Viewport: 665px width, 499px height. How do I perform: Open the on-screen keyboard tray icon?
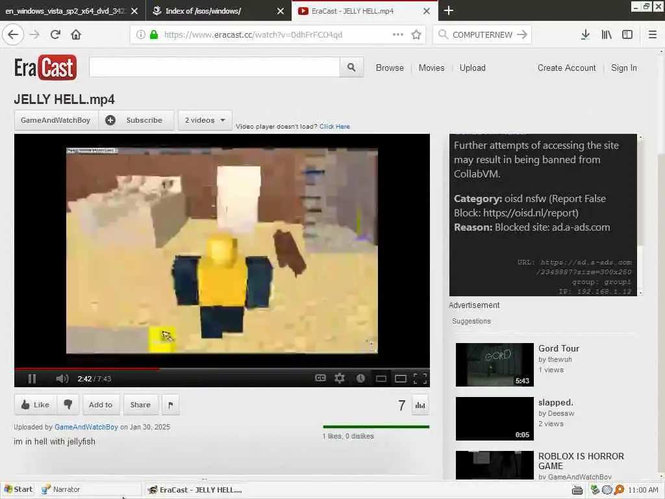pyautogui.click(x=577, y=490)
